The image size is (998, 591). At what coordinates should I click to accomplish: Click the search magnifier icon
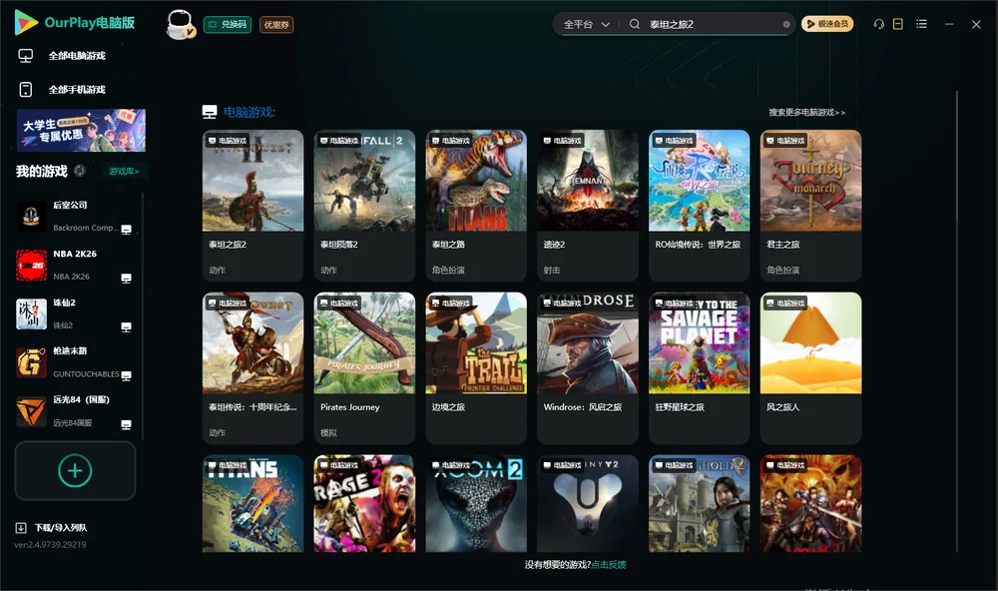tap(635, 24)
